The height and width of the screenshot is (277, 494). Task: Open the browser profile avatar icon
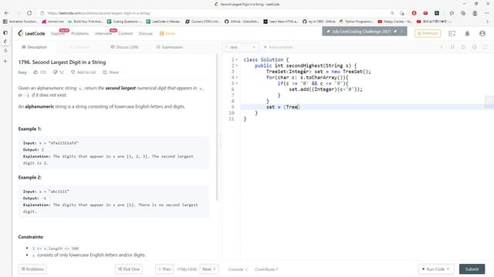pyautogui.click(x=475, y=13)
